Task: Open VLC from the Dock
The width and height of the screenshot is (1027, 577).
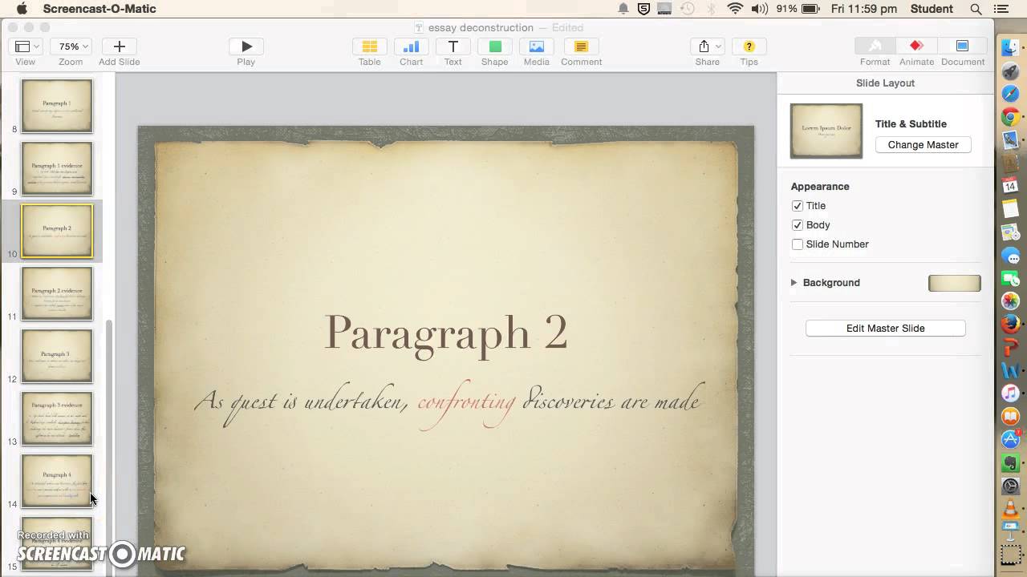Action: coord(1010,509)
